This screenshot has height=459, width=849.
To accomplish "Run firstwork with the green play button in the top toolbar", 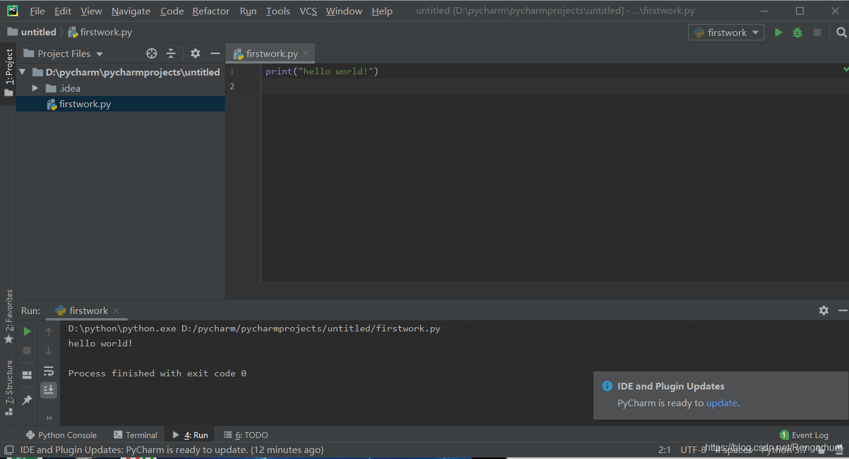I will tap(778, 32).
